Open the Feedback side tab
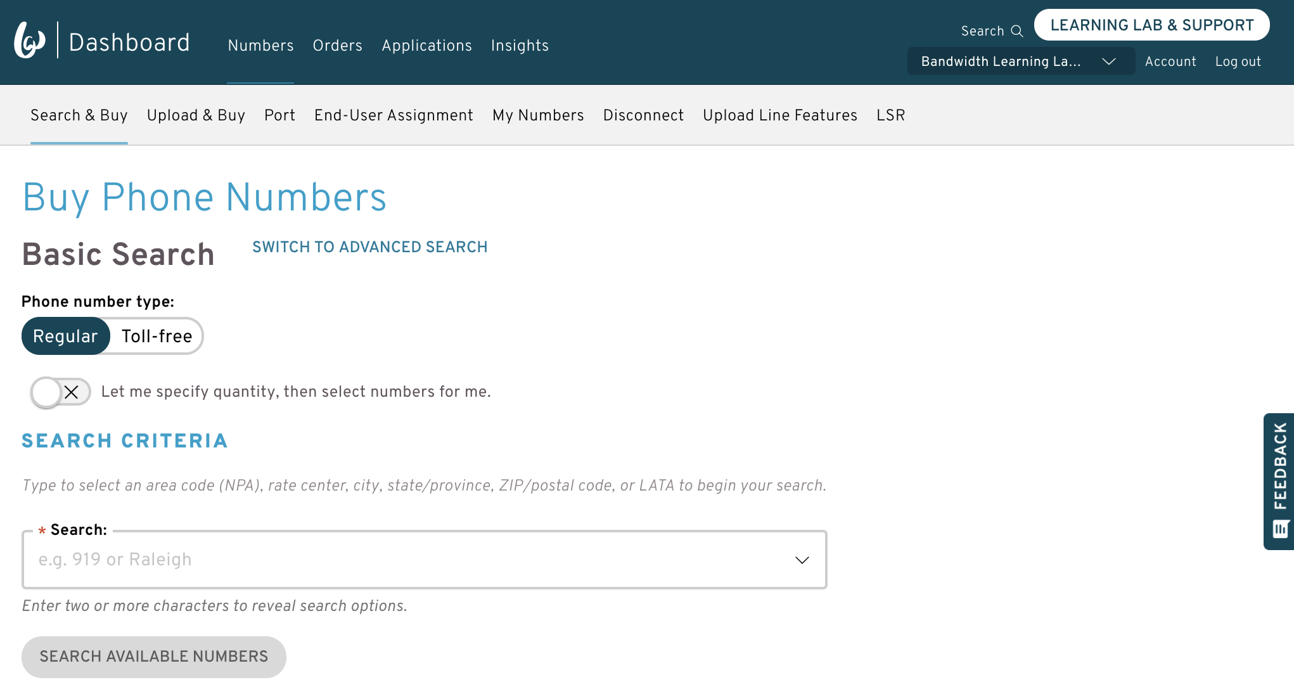Image resolution: width=1294 pixels, height=687 pixels. click(x=1279, y=481)
